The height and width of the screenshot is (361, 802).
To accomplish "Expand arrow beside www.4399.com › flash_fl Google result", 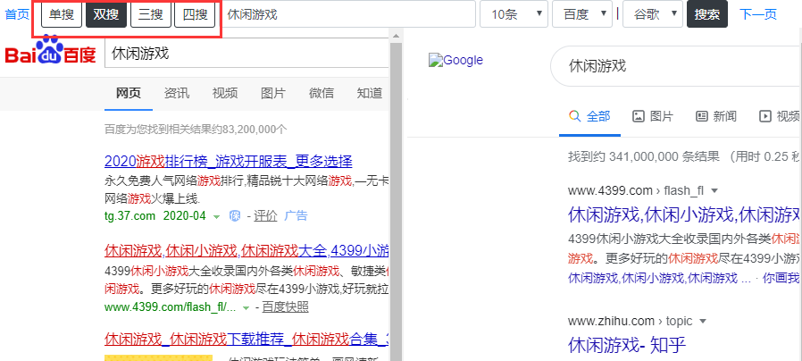I will click(714, 191).
